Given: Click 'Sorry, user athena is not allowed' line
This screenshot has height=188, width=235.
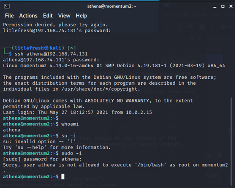Looking at the screenshot, I should pyautogui.click(x=115, y=165).
